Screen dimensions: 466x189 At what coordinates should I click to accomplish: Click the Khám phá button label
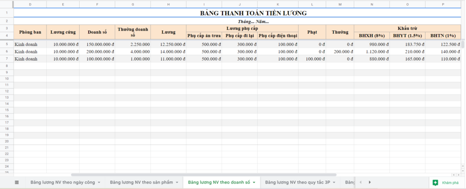click(450, 183)
